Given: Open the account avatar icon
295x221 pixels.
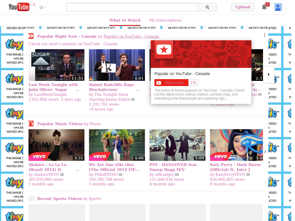Looking at the screenshot, I should coord(278,7).
